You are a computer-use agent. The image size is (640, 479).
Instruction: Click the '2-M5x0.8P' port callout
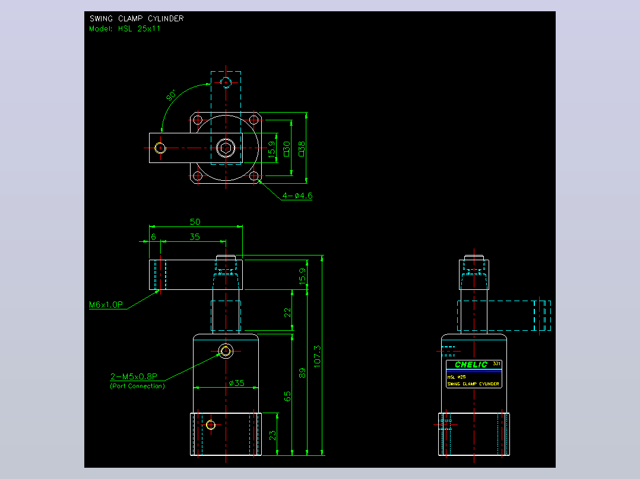[x=134, y=376]
